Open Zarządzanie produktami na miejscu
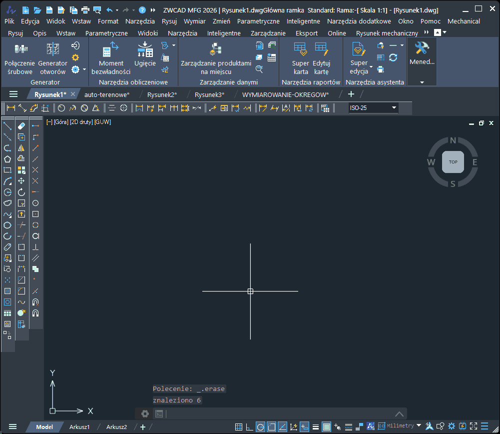Screen dimensions: 500x434 (216, 59)
